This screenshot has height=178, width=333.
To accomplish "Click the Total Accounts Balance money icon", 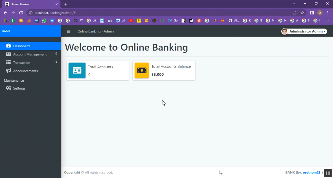I will coord(142,70).
